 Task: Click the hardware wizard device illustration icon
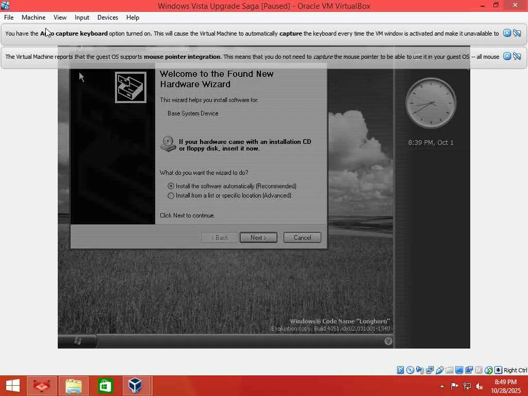(x=130, y=87)
